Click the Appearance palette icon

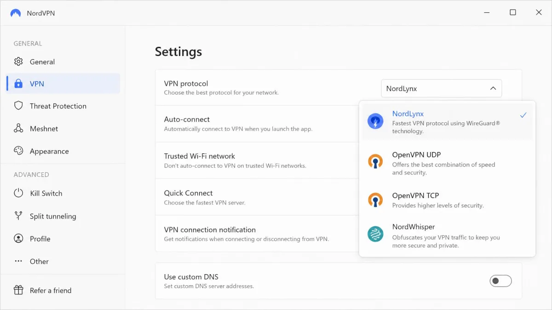pyautogui.click(x=18, y=151)
